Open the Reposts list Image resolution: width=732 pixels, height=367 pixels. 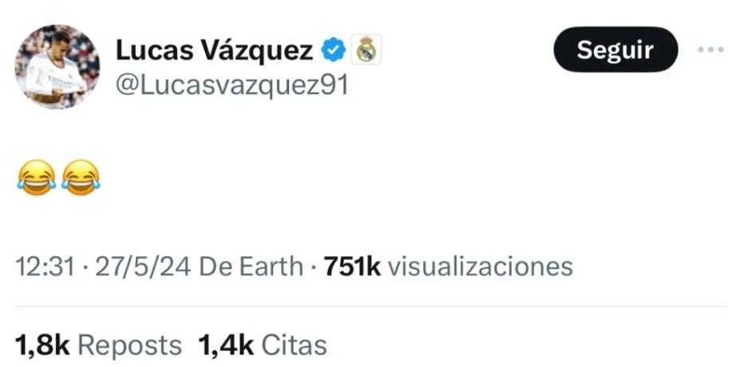coord(129,347)
